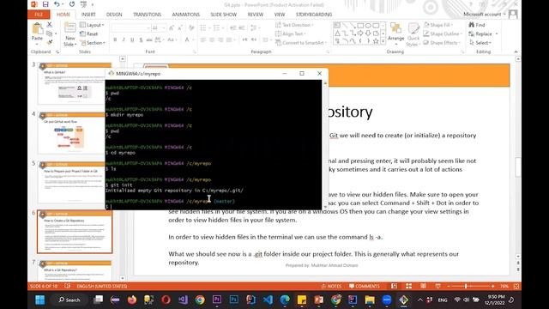
Task: Undo the last action
Action: click(57, 4)
